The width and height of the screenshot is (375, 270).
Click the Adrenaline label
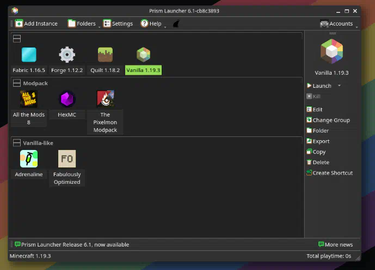pyautogui.click(x=29, y=175)
